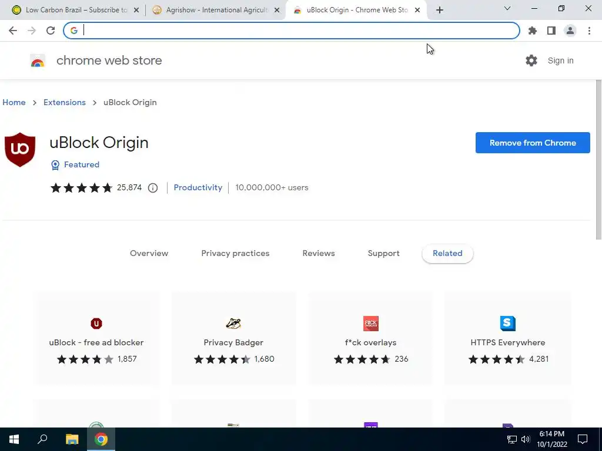Click the page vertical scrollbar
Viewport: 602px width, 451px height.
(x=598, y=160)
